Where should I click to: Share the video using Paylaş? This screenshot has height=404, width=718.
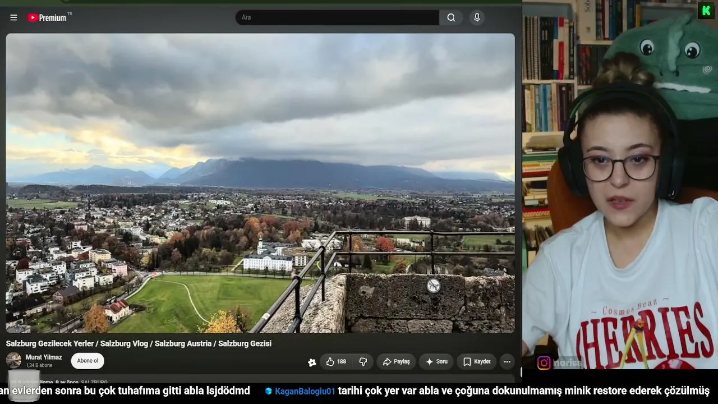point(396,362)
